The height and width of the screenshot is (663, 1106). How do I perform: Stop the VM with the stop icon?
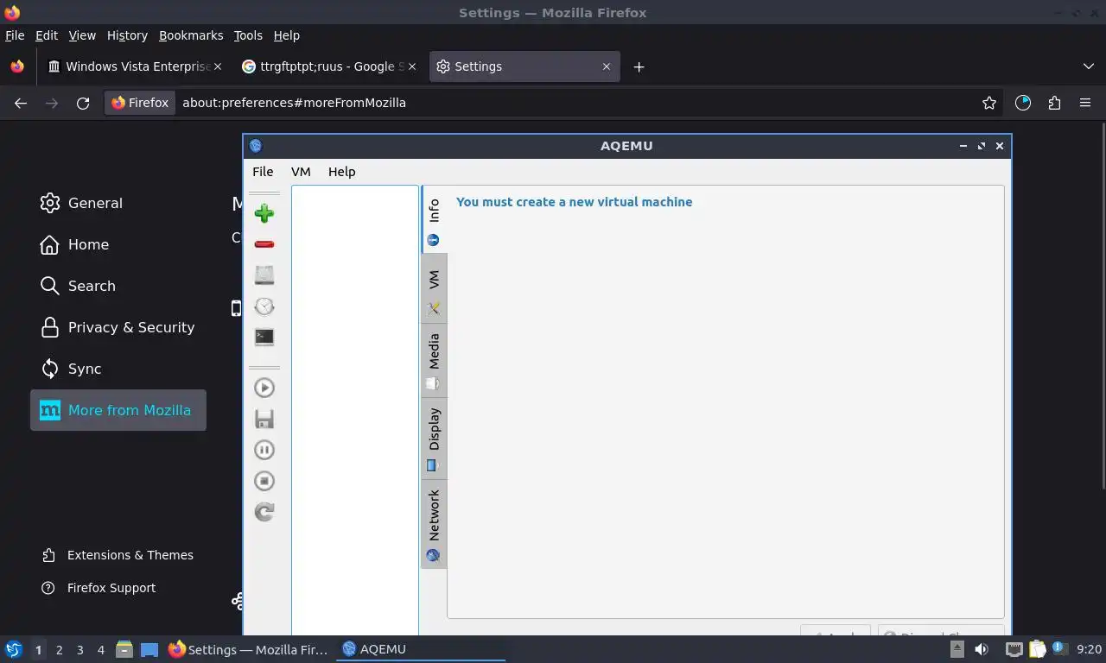coord(264,481)
